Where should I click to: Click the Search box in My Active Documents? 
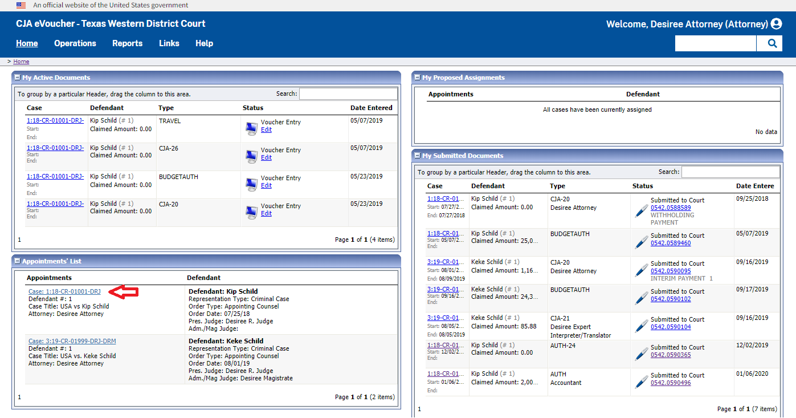click(x=348, y=93)
